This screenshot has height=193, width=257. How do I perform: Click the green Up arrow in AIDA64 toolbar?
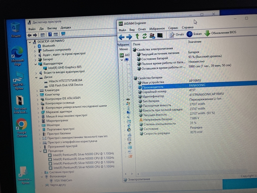(137, 36)
